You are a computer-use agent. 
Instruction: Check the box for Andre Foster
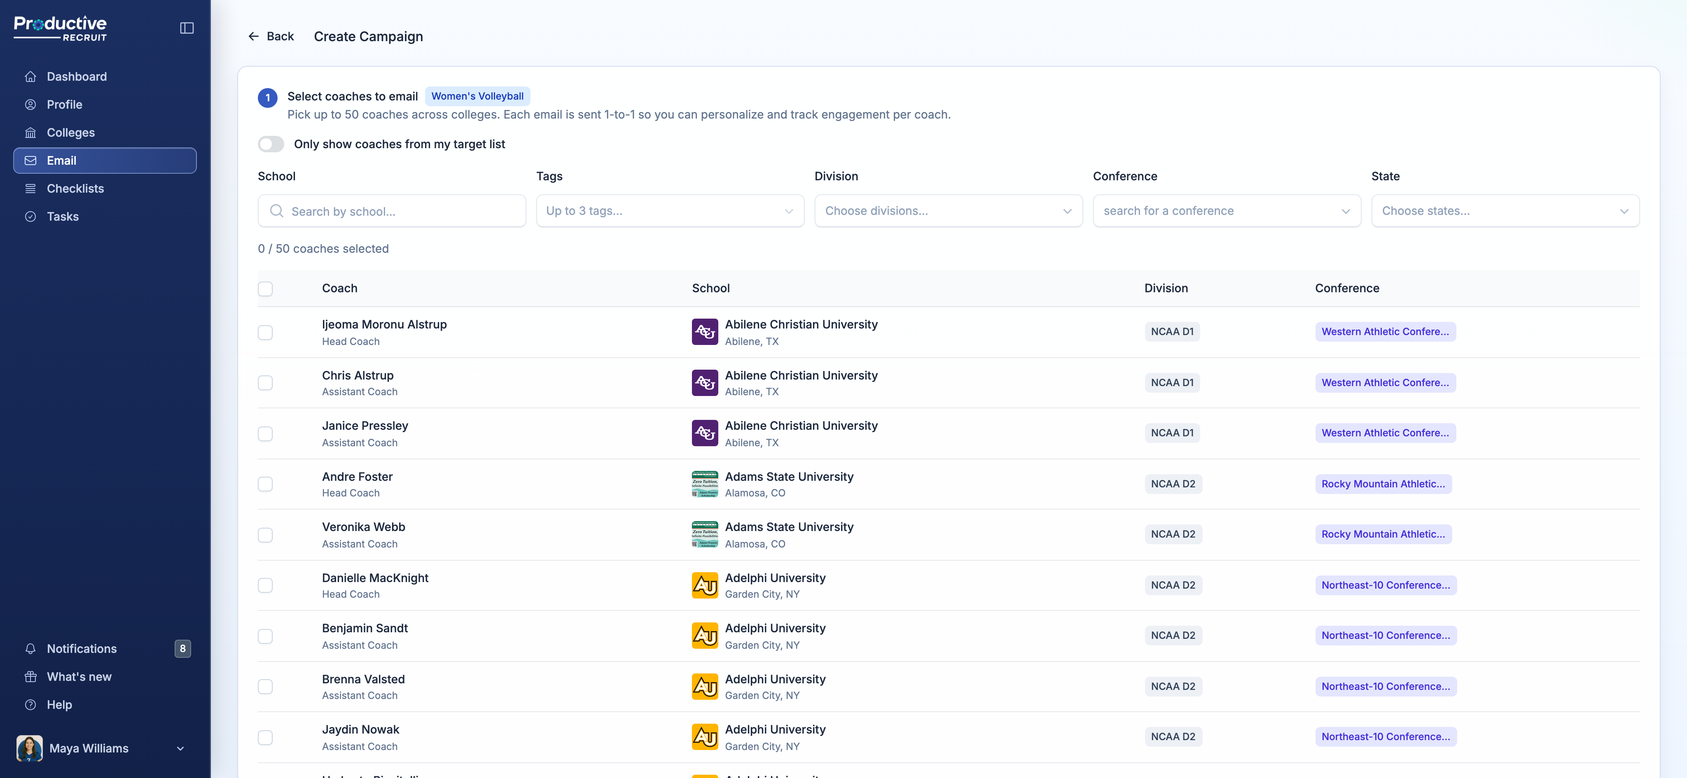[265, 484]
